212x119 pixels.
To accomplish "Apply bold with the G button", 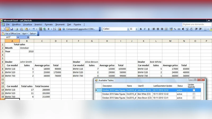I will 141,29.
